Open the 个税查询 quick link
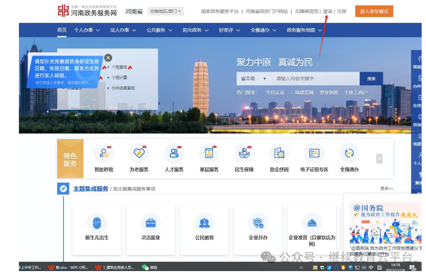The image size is (426, 274). (119, 67)
